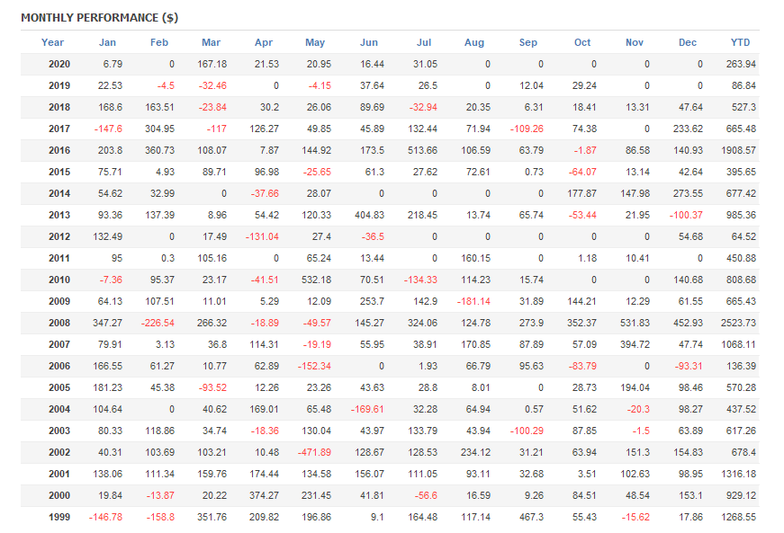This screenshot has width=784, height=533.
Task: Select the 2020 year row label
Action: coord(59,65)
